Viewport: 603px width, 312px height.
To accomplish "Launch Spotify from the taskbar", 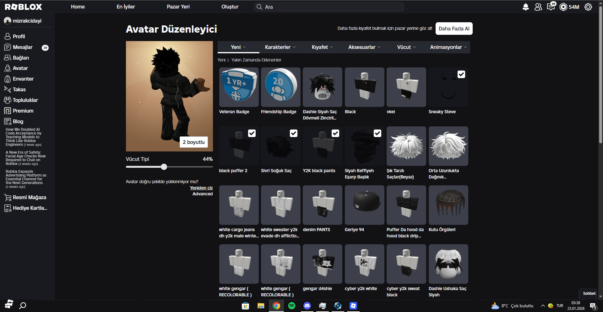I will click(292, 306).
